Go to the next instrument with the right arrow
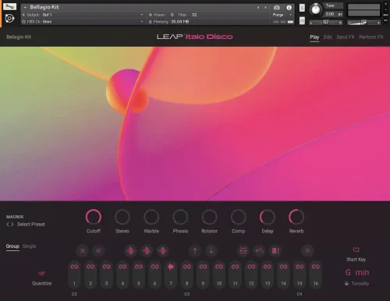The image size is (390, 301). [x=265, y=8]
